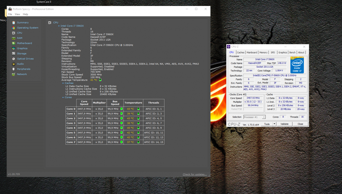Open the File menu in Speccy
The width and height of the screenshot is (342, 194).
point(10,14)
